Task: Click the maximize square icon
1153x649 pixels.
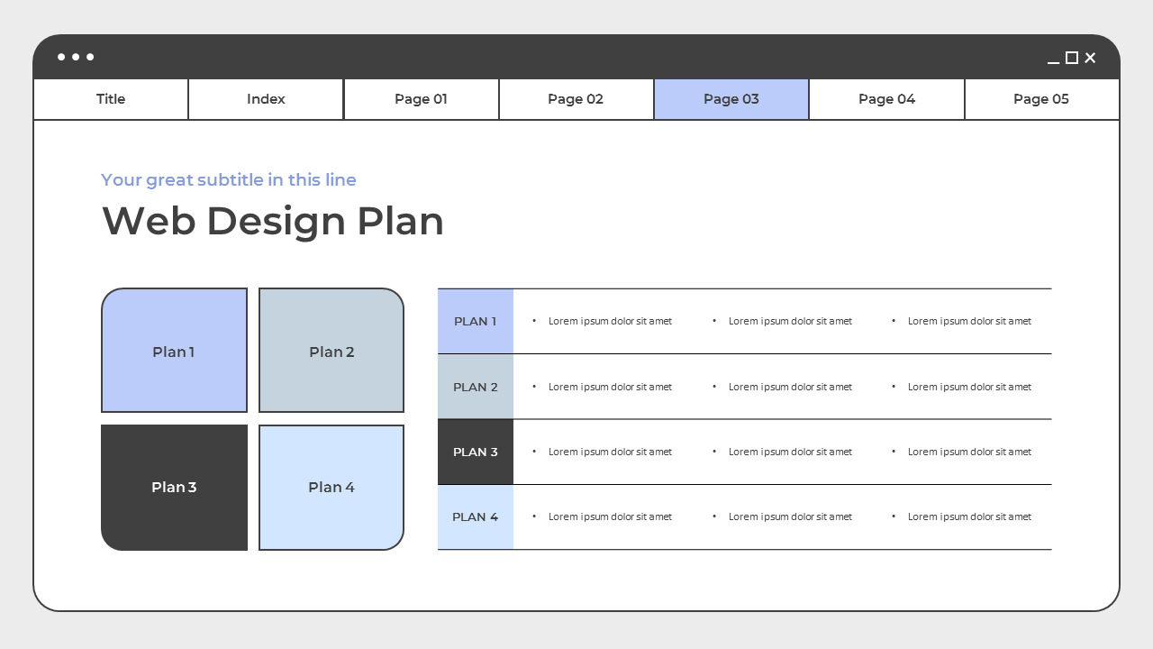Action: point(1071,58)
